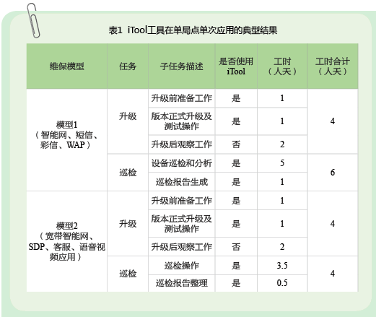Click the 子任务描述 header cell

point(182,66)
